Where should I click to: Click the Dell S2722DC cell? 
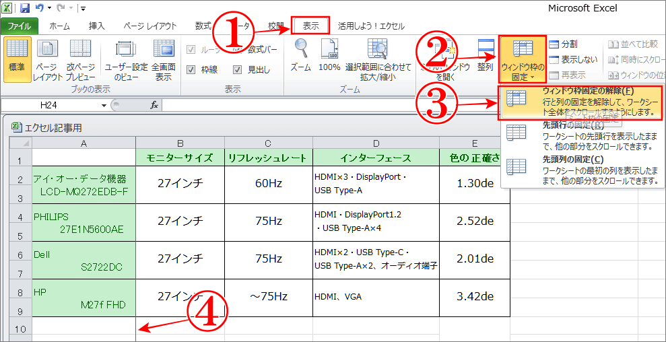coord(84,260)
